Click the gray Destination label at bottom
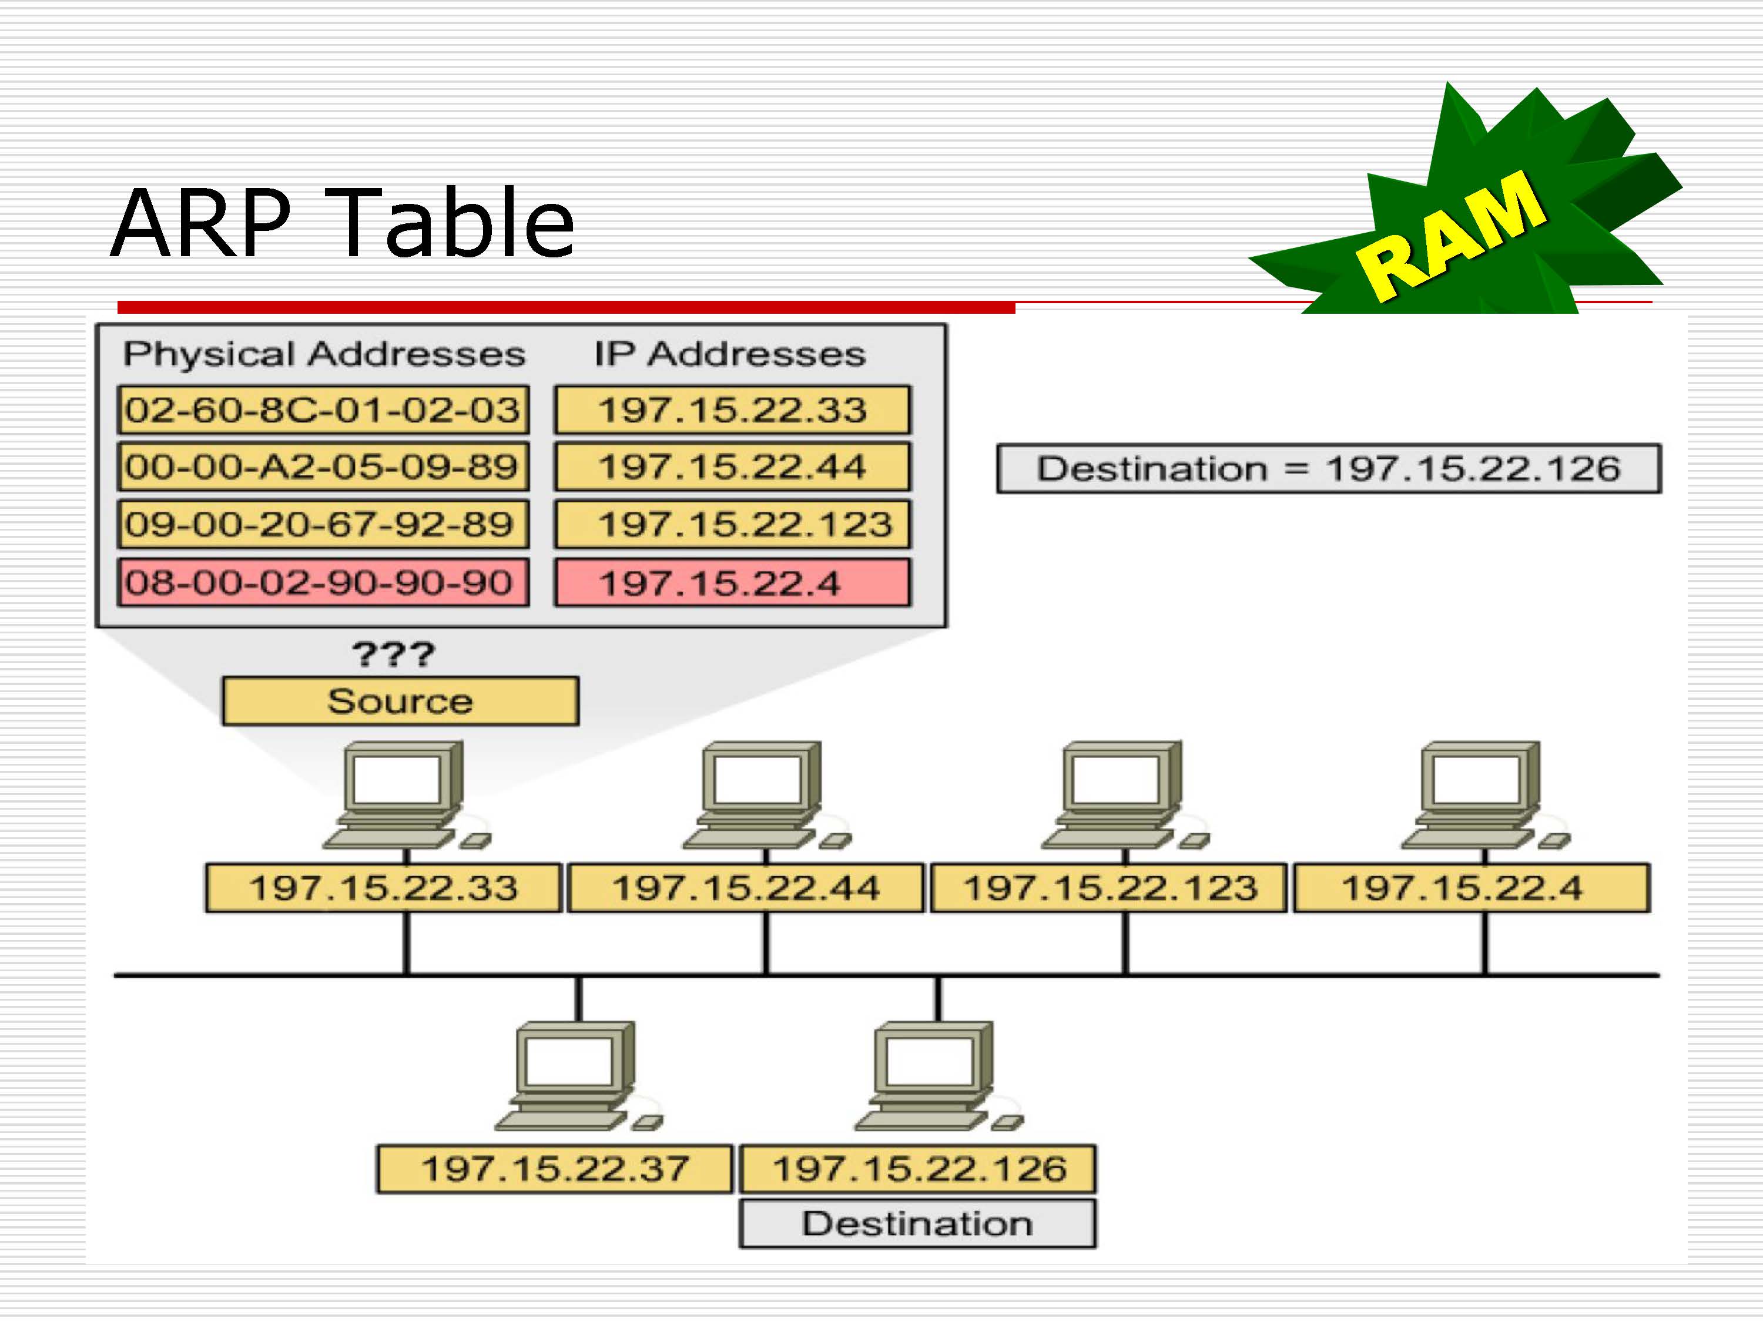 point(917,1224)
